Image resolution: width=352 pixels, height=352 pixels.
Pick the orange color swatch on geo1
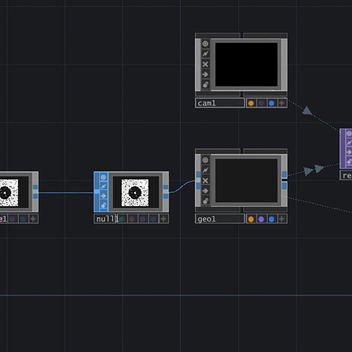[x=251, y=219]
